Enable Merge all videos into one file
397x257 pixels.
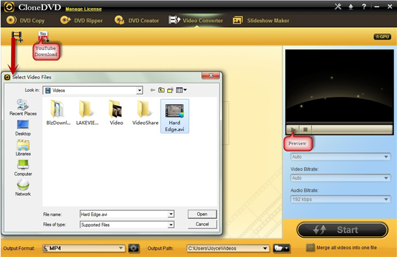click(x=310, y=248)
